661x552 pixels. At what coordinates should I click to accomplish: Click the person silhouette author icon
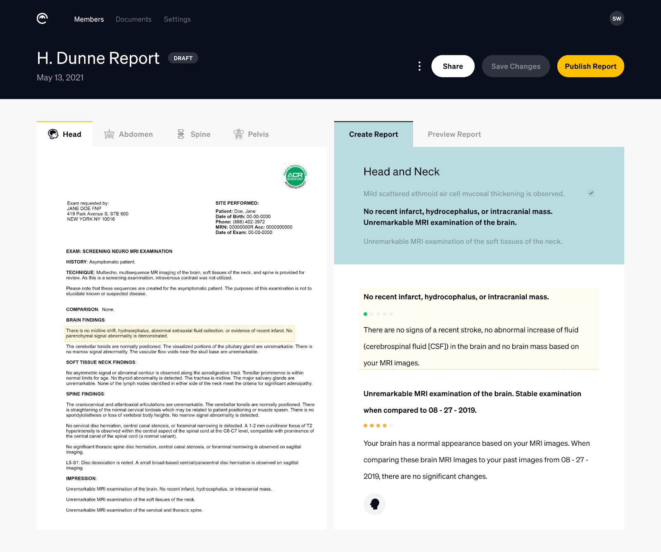click(375, 504)
